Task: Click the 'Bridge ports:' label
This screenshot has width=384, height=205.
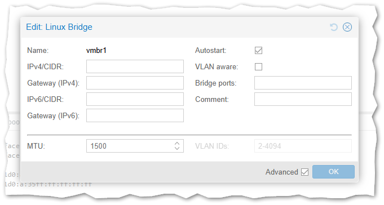Action: (x=216, y=83)
